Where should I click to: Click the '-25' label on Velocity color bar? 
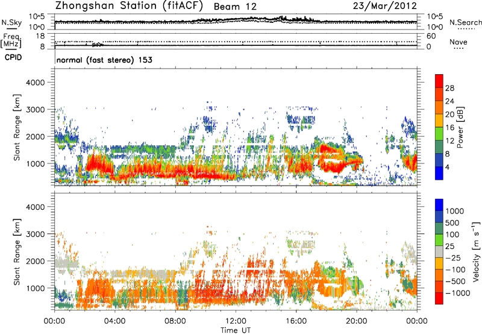coord(453,257)
